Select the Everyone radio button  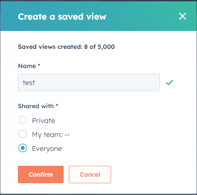23,148
